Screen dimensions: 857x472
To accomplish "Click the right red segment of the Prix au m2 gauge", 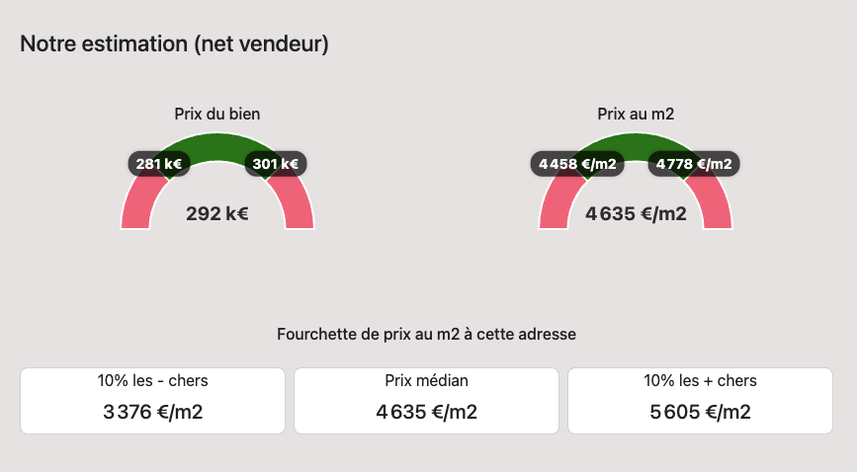I will click(x=718, y=209).
